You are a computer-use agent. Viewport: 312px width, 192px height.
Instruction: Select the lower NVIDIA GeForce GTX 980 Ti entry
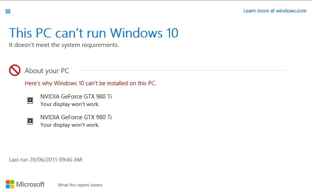click(76, 117)
